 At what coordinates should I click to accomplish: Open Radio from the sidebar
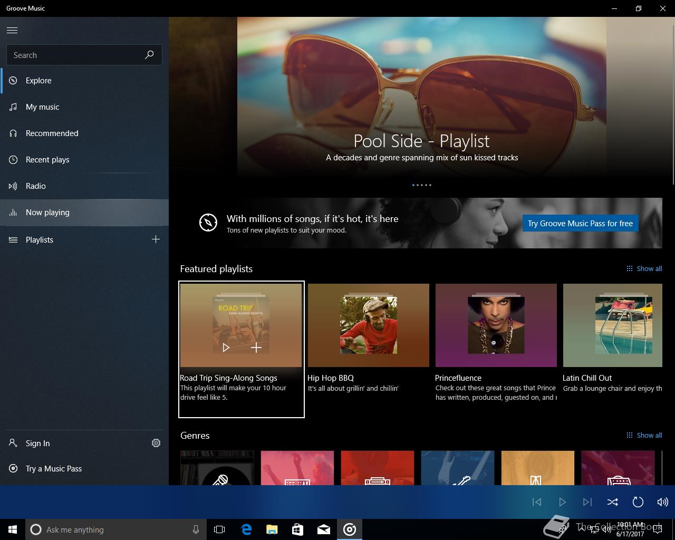click(84, 186)
